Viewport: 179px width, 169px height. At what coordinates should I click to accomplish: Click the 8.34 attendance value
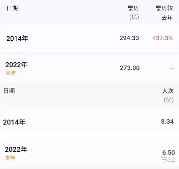click(x=167, y=122)
